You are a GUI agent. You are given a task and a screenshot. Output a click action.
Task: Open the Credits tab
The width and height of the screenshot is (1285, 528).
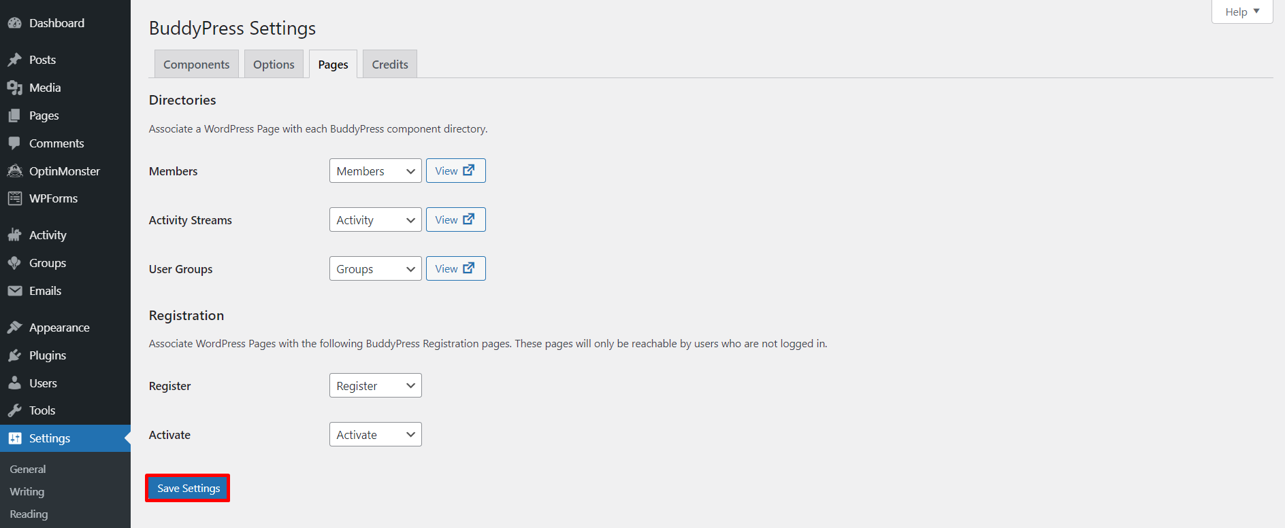389,65
